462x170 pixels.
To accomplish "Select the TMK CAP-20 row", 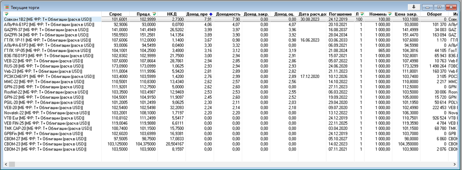I will [x=231, y=128].
